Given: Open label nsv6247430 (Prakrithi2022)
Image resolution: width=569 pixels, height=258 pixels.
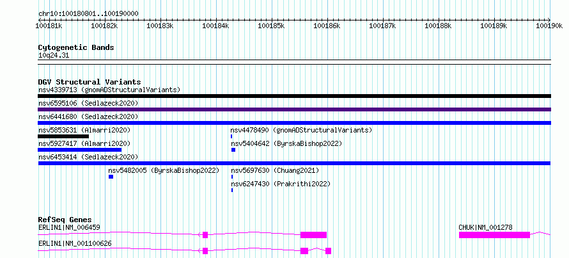Looking at the screenshot, I should [281, 184].
